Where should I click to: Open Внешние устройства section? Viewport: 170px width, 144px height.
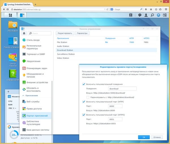(x=36, y=82)
